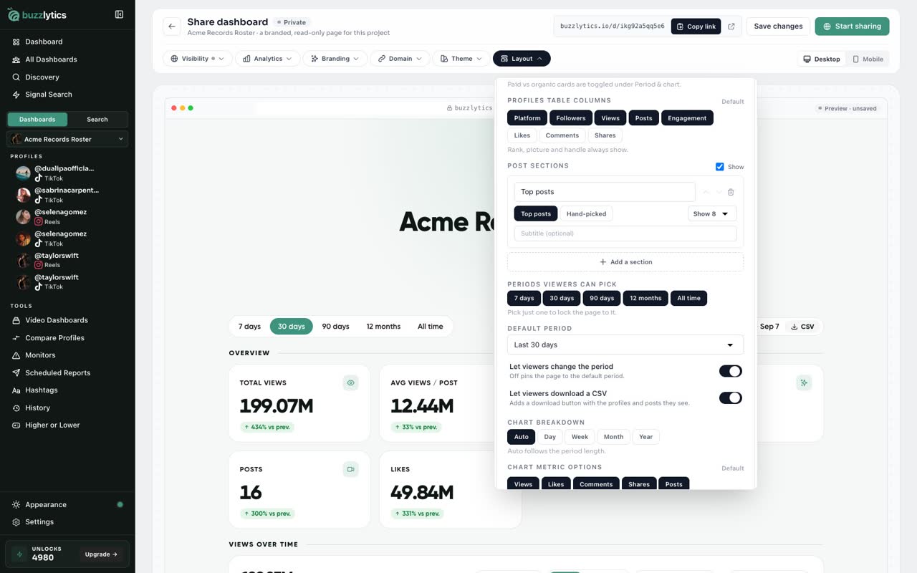Click the Total Views eye icon
This screenshot has width=917, height=573.
[x=350, y=383]
